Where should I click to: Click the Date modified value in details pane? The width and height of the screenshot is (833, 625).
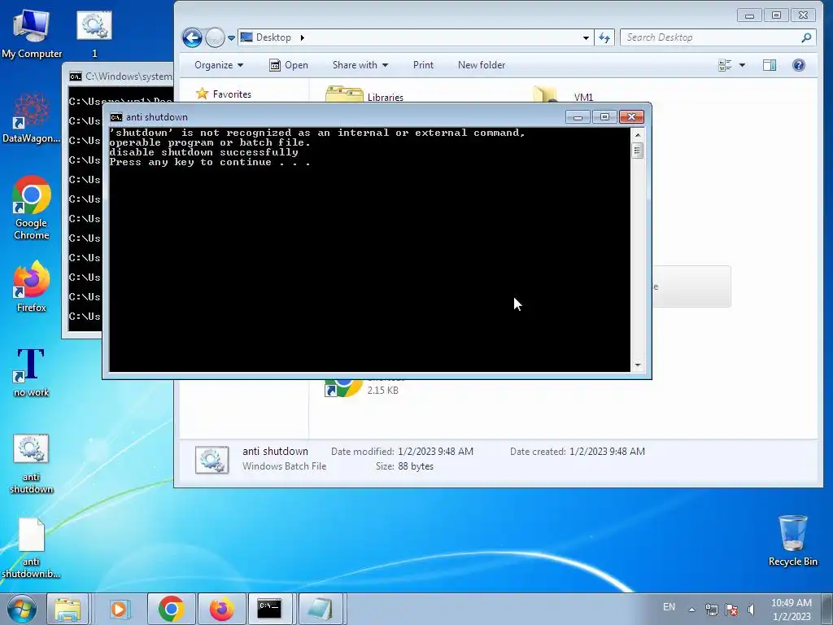(435, 452)
